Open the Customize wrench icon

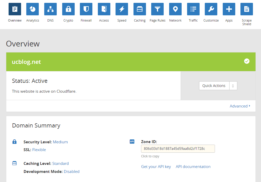point(211,9)
